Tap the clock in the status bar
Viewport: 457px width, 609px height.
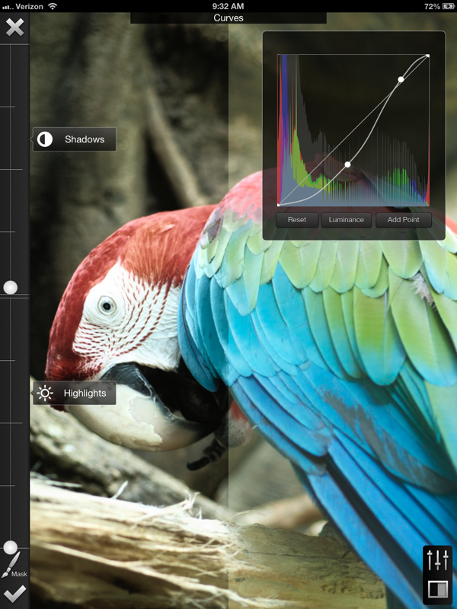(x=228, y=6)
